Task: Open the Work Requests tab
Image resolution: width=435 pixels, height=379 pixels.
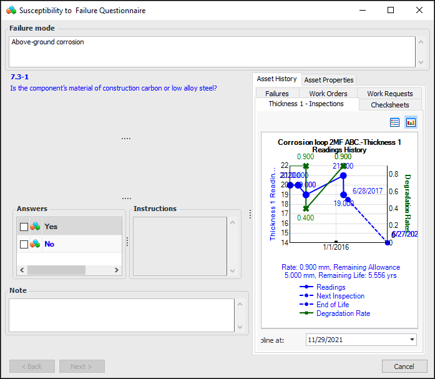Action: click(389, 94)
